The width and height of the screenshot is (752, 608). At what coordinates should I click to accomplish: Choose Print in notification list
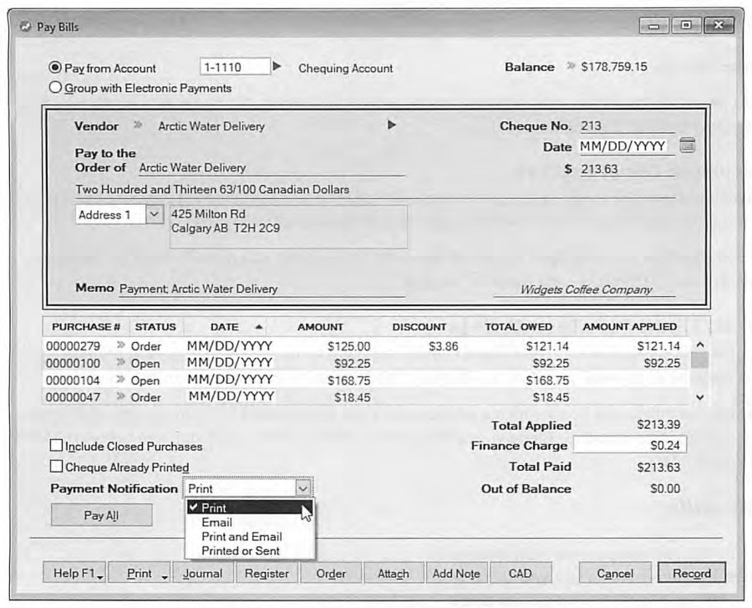point(250,508)
